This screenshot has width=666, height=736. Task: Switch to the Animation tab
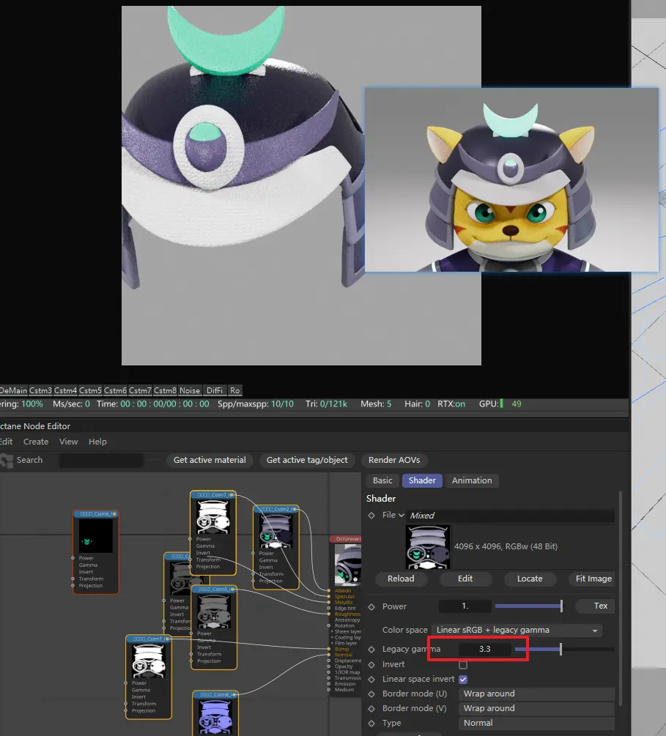coord(472,480)
